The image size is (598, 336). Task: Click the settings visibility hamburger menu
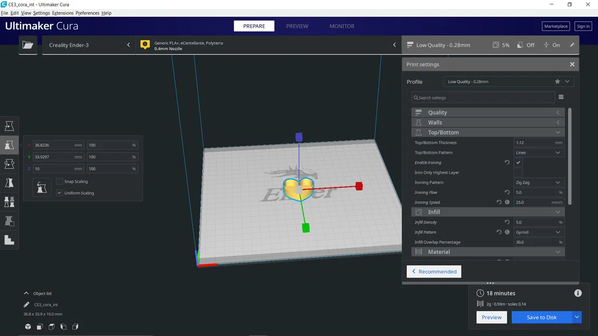pos(561,97)
